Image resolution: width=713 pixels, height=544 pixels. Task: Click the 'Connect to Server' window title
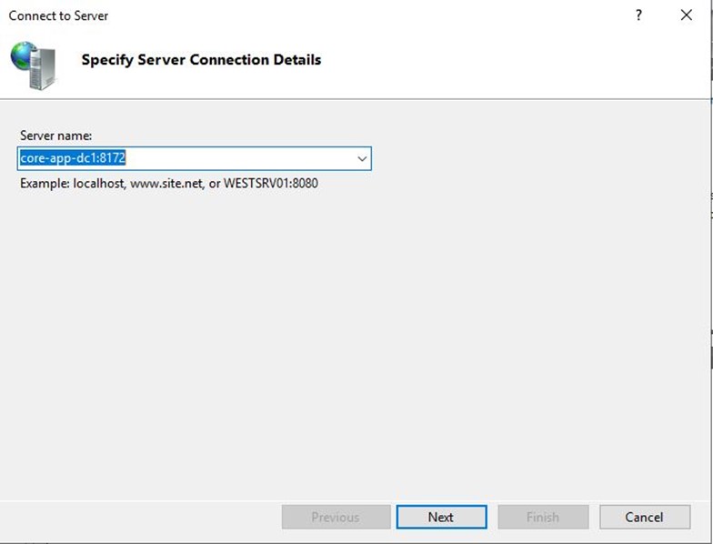click(58, 16)
